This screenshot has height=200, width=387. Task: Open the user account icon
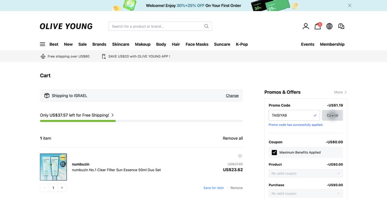click(x=306, y=26)
